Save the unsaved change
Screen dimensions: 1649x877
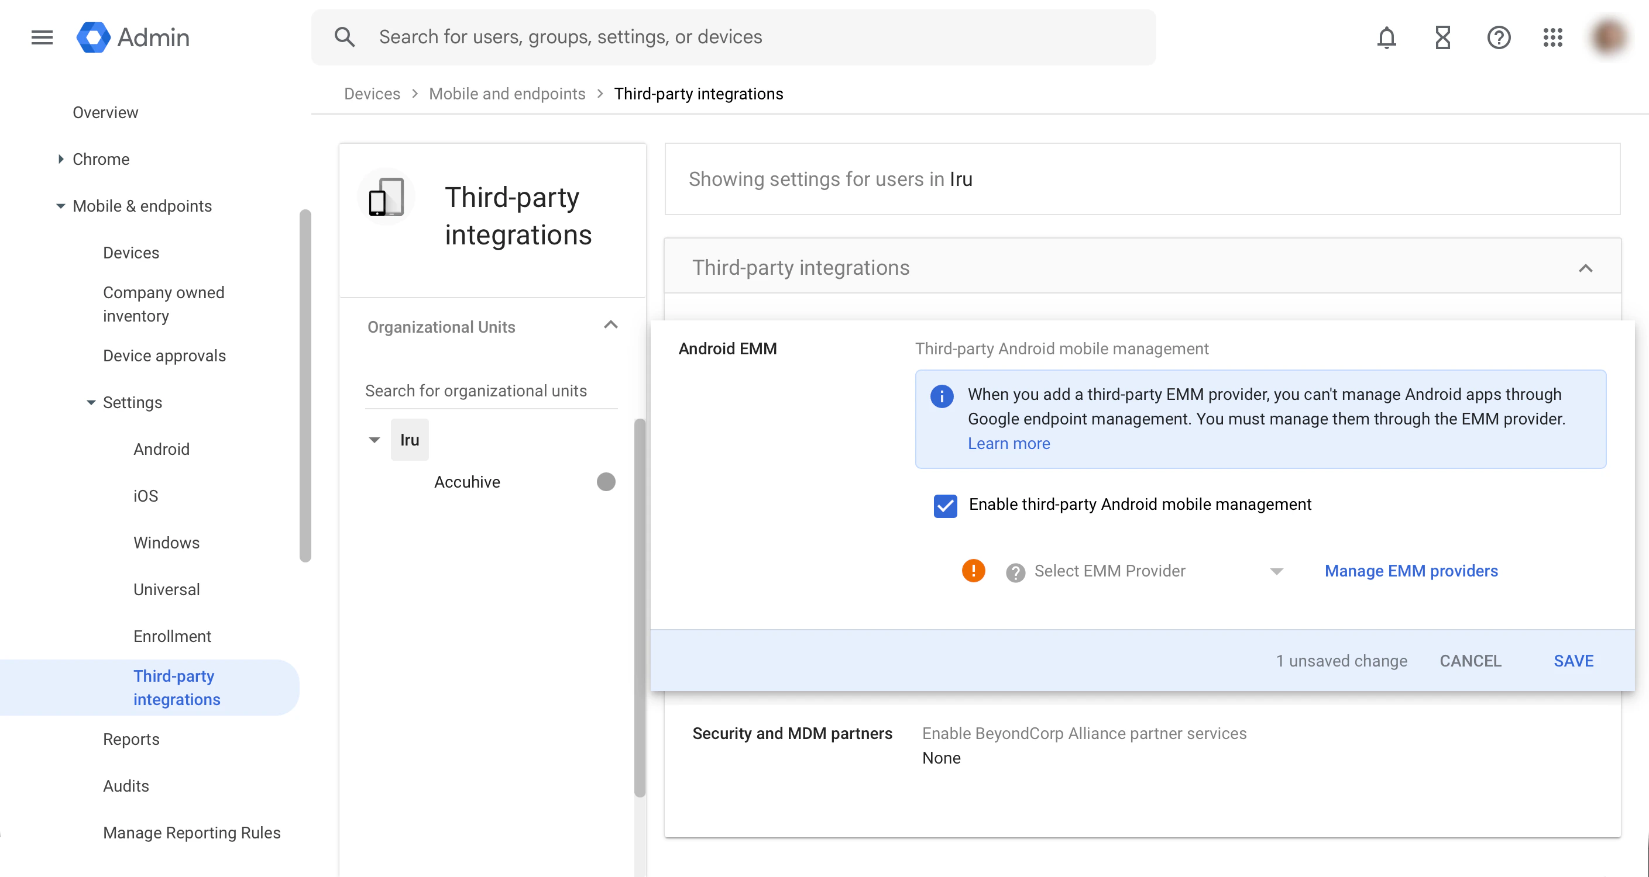[x=1574, y=660]
